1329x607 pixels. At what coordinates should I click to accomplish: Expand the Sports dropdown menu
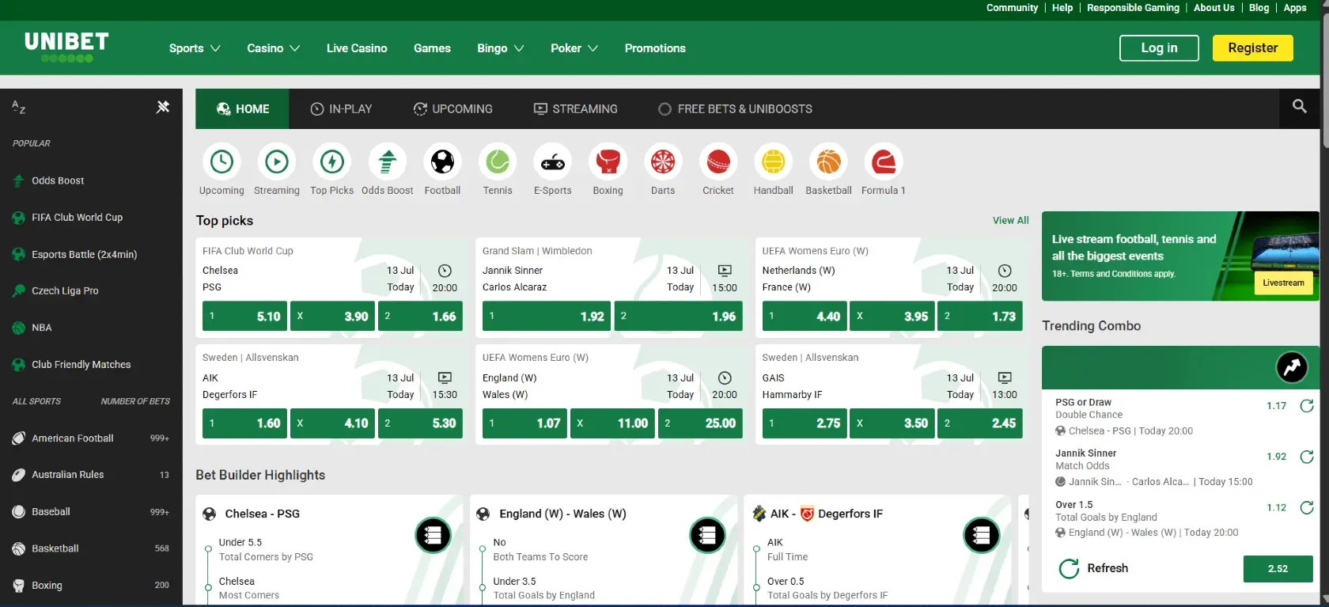tap(195, 48)
